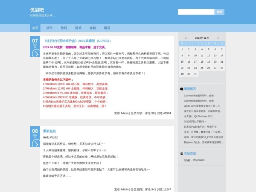
Task: Open the 留言 menu item
Action: click(x=107, y=28)
